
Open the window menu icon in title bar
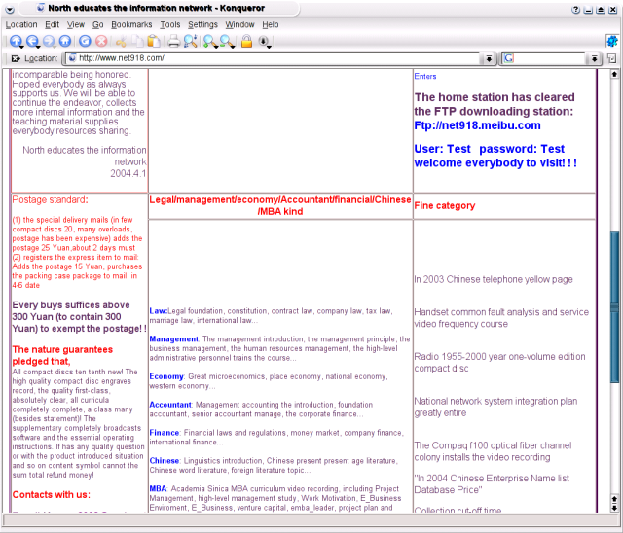point(10,9)
